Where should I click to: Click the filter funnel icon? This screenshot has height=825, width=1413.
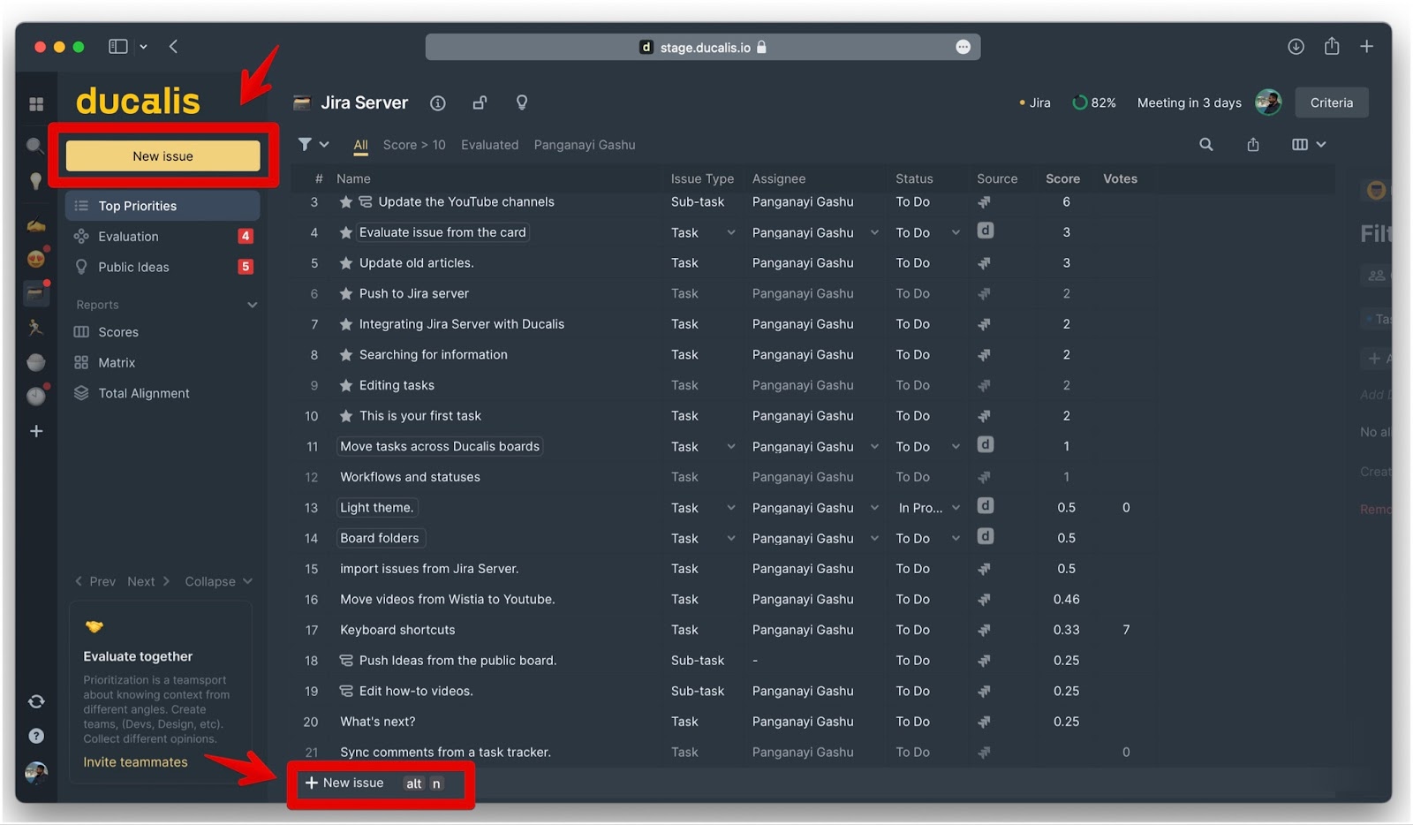[305, 144]
